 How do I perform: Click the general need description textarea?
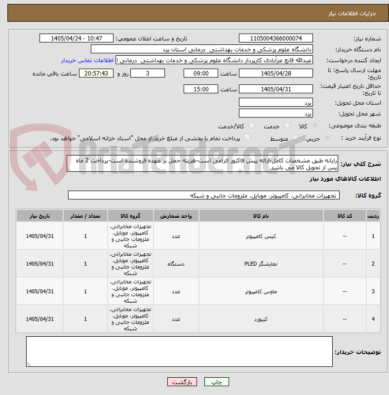[x=202, y=164]
